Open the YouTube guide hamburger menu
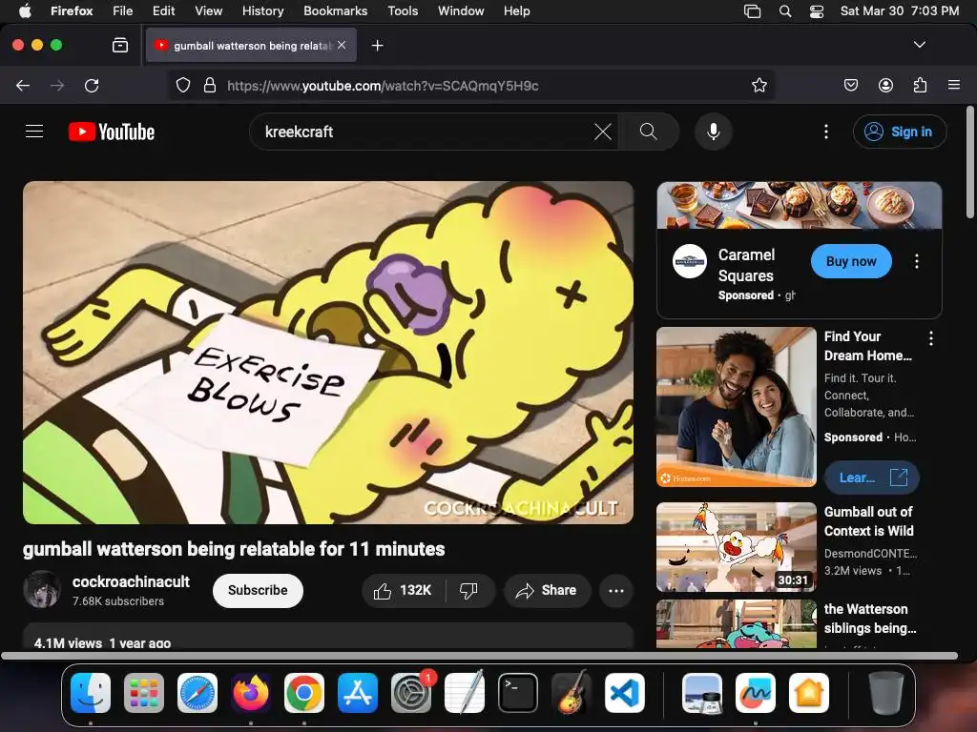 pos(34,132)
